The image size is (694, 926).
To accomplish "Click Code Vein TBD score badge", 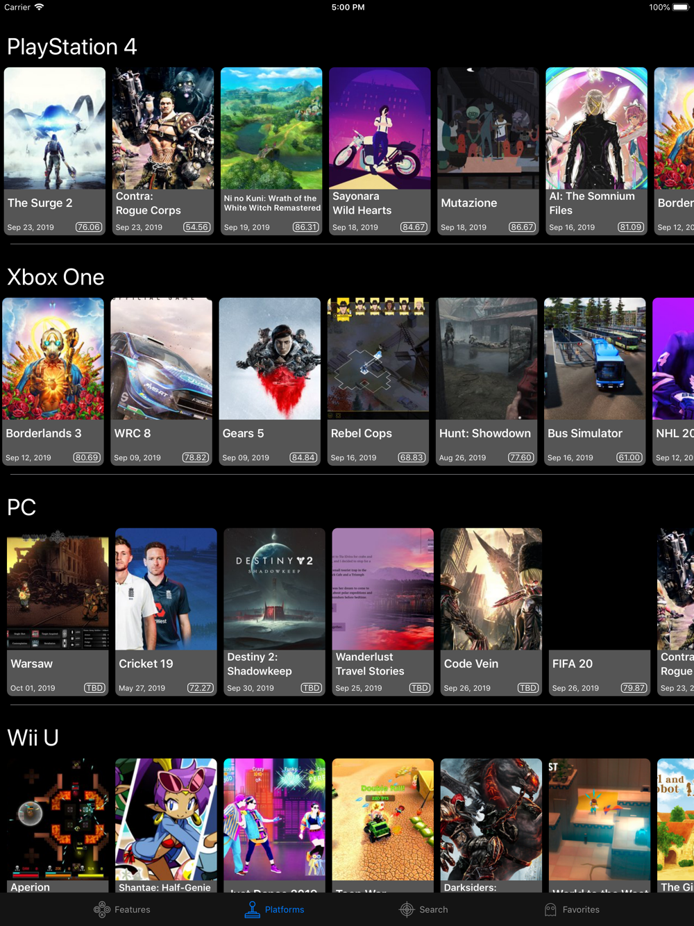I will 527,688.
